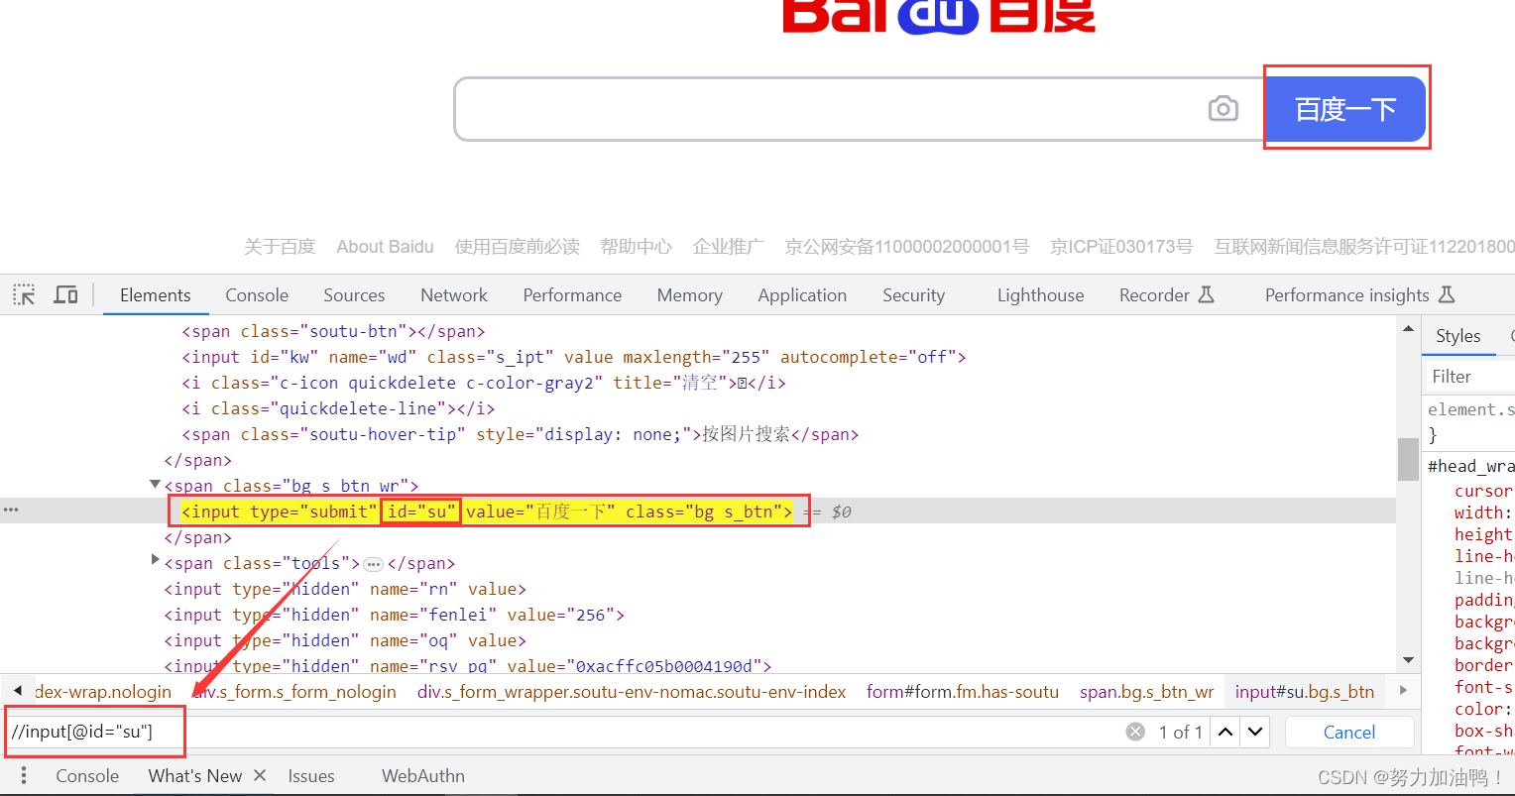
Task: Select the hidden input name="rn" row
Action: [x=345, y=589]
